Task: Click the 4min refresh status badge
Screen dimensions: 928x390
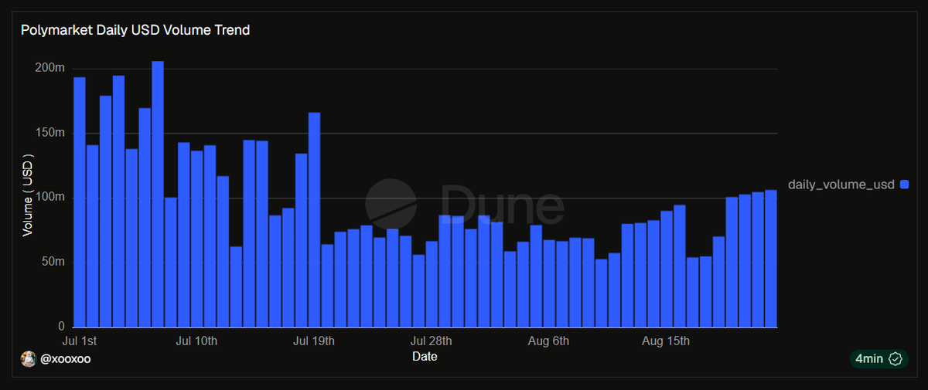Action: [x=879, y=358]
